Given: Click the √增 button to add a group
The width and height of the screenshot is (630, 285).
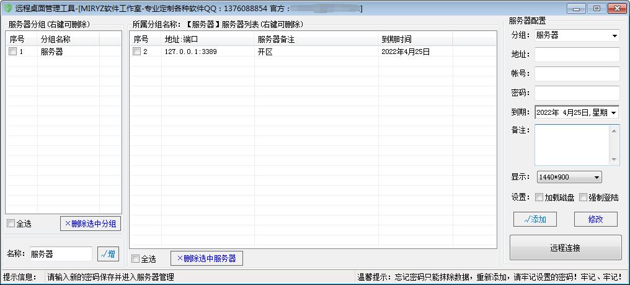Looking at the screenshot, I should [x=108, y=254].
